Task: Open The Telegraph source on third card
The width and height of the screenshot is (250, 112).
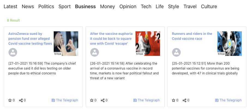Action: (x=231, y=100)
